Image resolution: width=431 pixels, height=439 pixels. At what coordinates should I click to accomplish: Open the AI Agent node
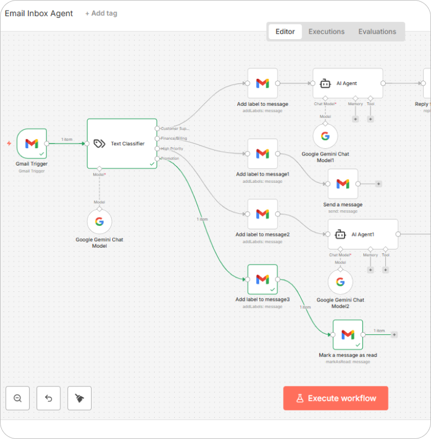[347, 83]
